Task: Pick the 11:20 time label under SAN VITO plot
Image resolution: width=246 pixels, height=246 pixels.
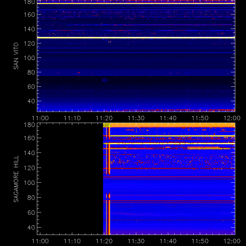Action: pyautogui.click(x=104, y=118)
